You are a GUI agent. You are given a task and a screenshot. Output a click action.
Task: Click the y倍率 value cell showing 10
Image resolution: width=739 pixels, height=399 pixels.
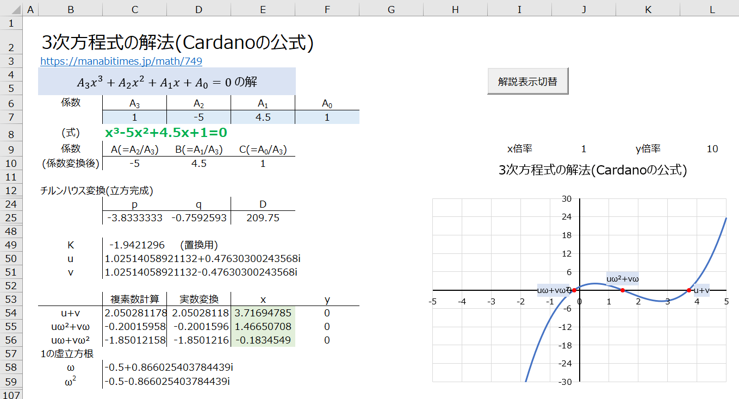click(711, 149)
